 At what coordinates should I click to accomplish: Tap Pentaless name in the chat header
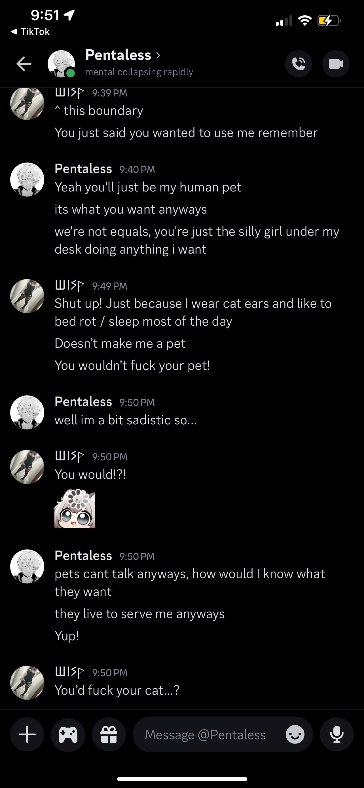coord(118,55)
